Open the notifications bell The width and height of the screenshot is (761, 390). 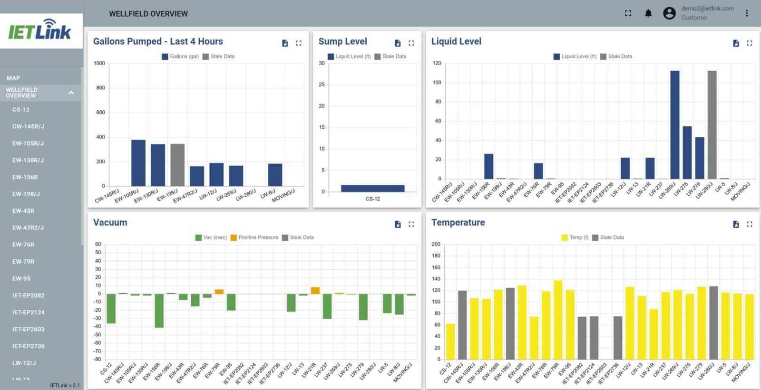tap(648, 13)
